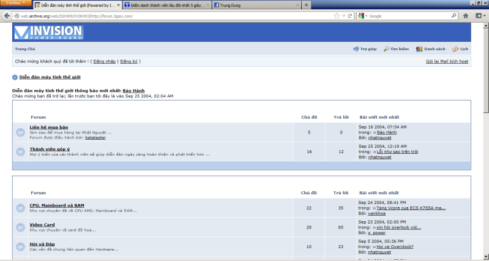Click the expand icon beside Diễn đàn máy tính thế giới
Screen dimensions: 489x261
pos(14,77)
